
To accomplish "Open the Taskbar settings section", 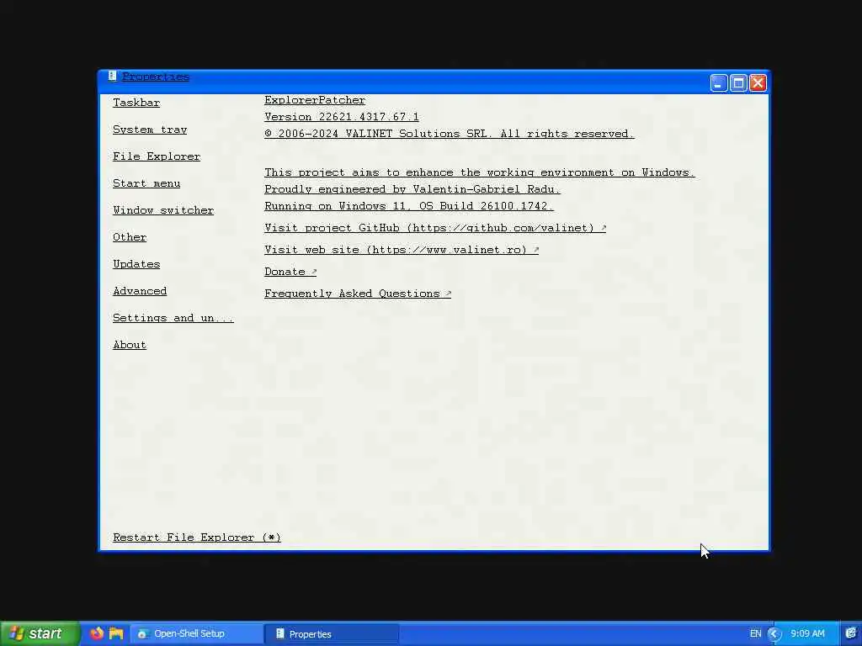I will [136, 103].
